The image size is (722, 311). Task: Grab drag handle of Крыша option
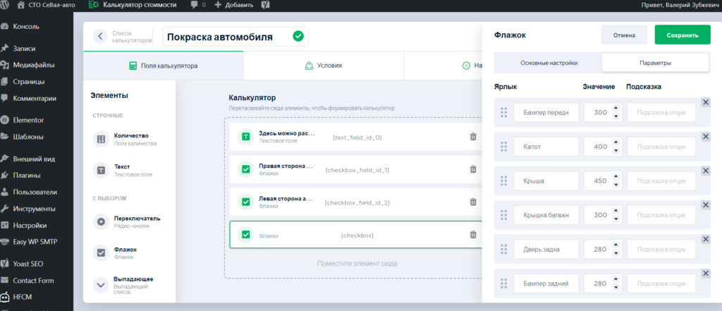click(503, 181)
